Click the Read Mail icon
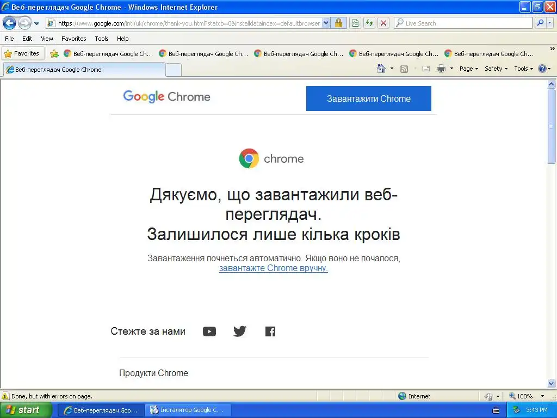557x418 pixels. coord(426,69)
